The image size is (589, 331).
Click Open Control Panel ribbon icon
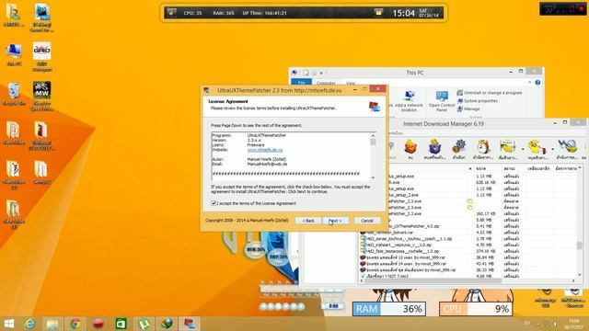(x=442, y=100)
